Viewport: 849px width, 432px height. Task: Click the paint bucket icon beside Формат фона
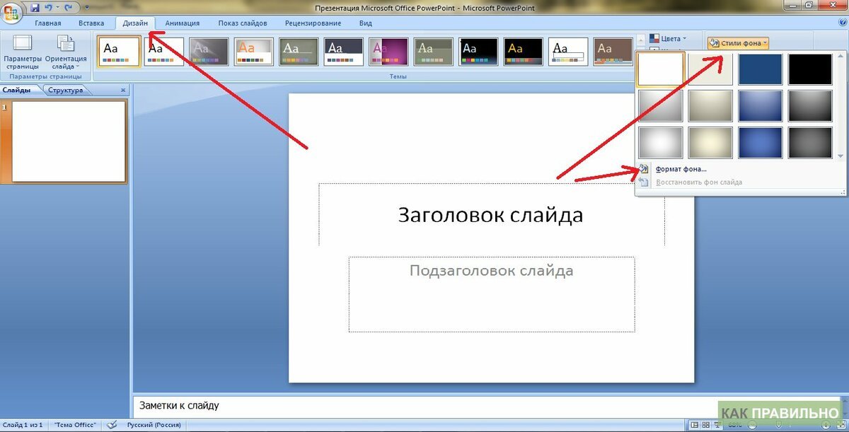pos(644,169)
